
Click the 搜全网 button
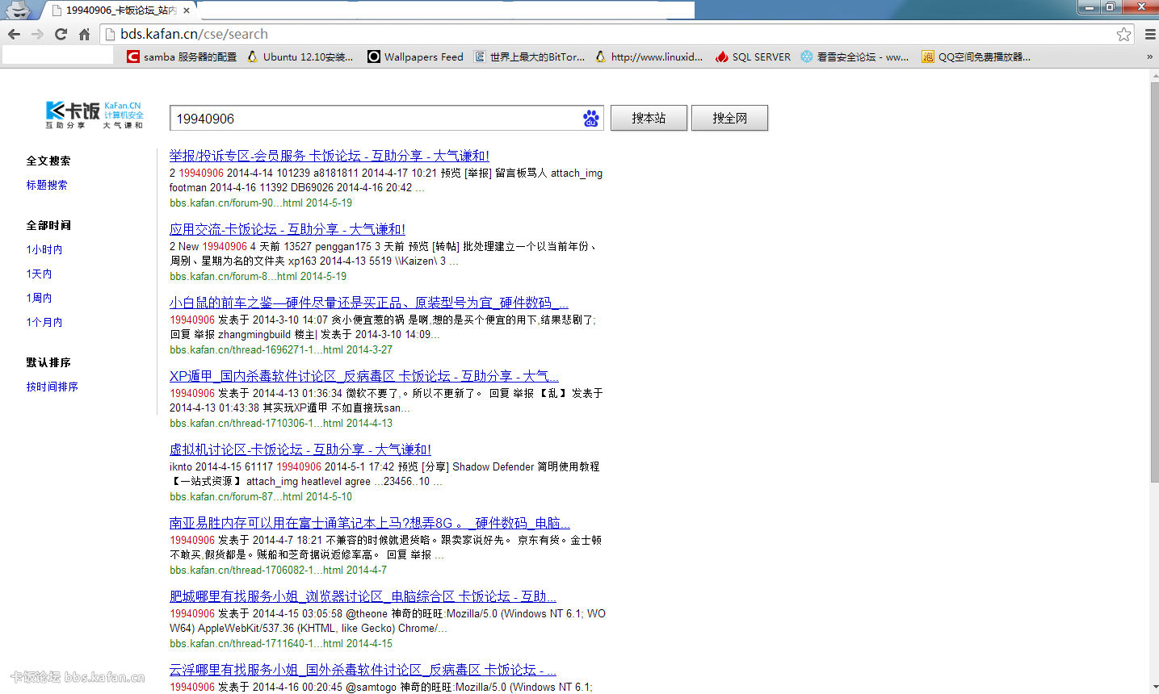[729, 118]
